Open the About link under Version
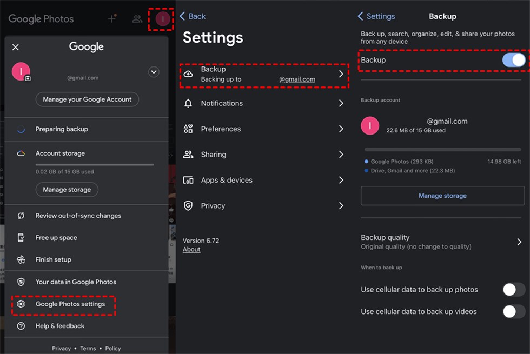This screenshot has width=530, height=354. coord(191,250)
